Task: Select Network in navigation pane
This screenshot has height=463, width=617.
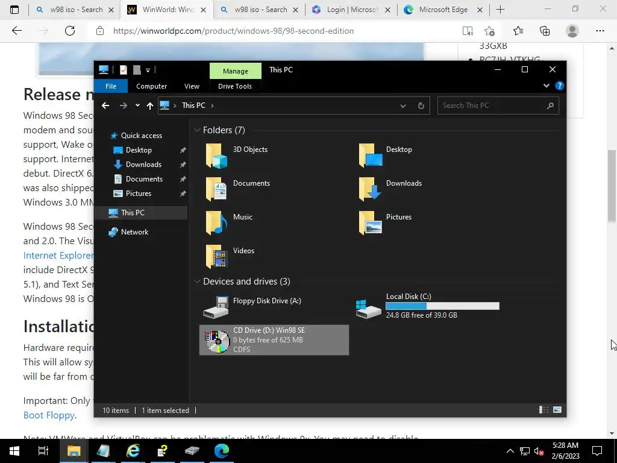Action: tap(134, 232)
